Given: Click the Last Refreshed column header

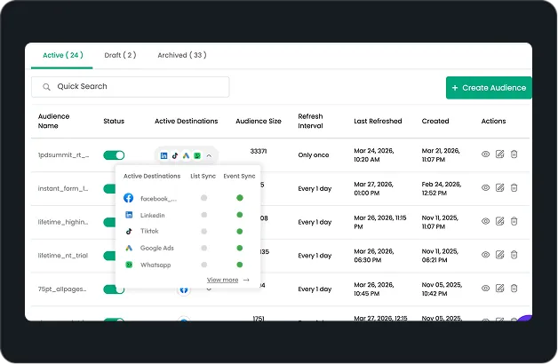Looking at the screenshot, I should click(x=378, y=122).
